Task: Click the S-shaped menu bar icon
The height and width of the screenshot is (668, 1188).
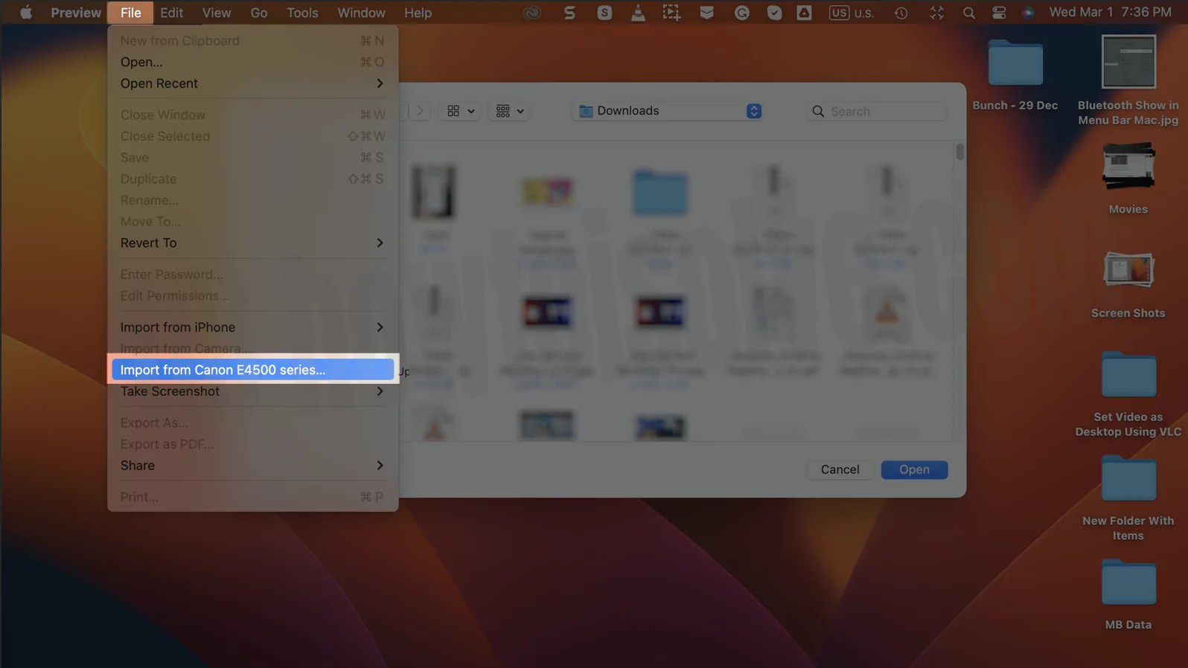Action: [x=569, y=13]
